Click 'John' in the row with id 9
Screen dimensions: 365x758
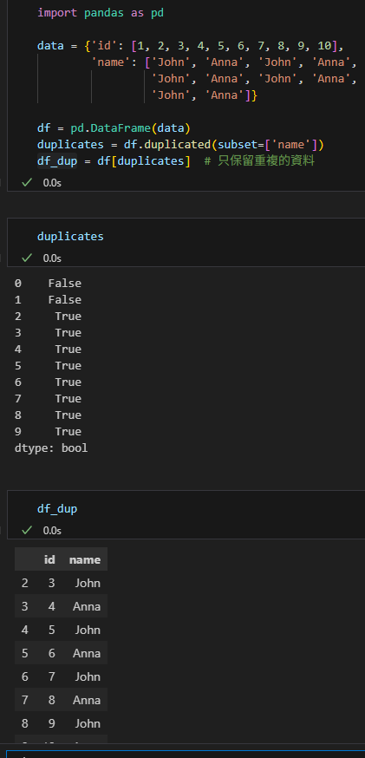coord(88,723)
